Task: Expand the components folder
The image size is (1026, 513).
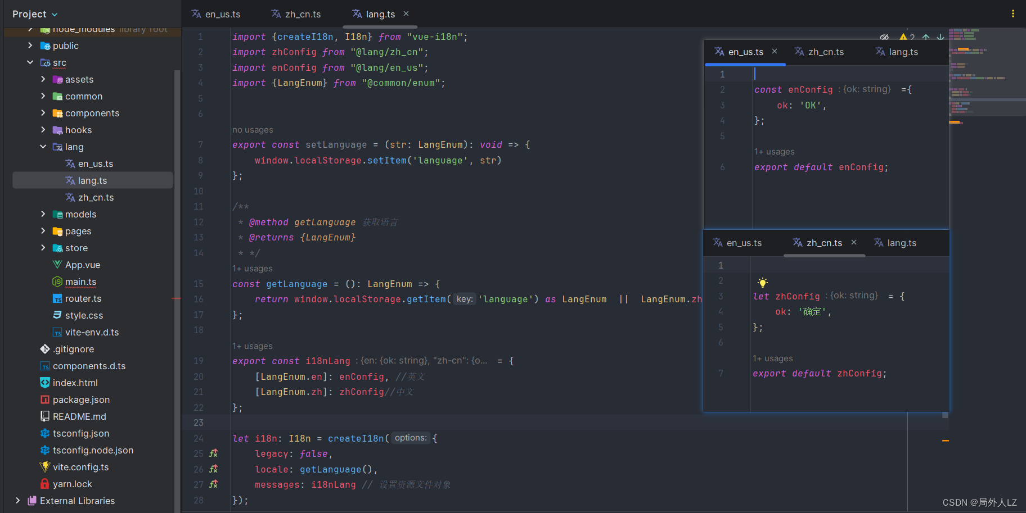Action: [43, 113]
